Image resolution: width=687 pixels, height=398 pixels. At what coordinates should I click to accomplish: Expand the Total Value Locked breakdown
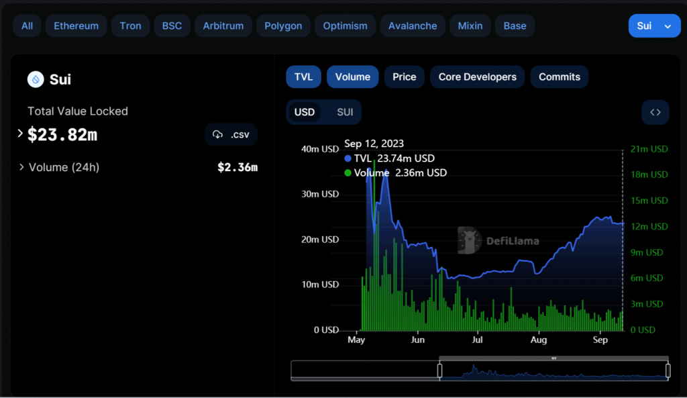[20, 134]
